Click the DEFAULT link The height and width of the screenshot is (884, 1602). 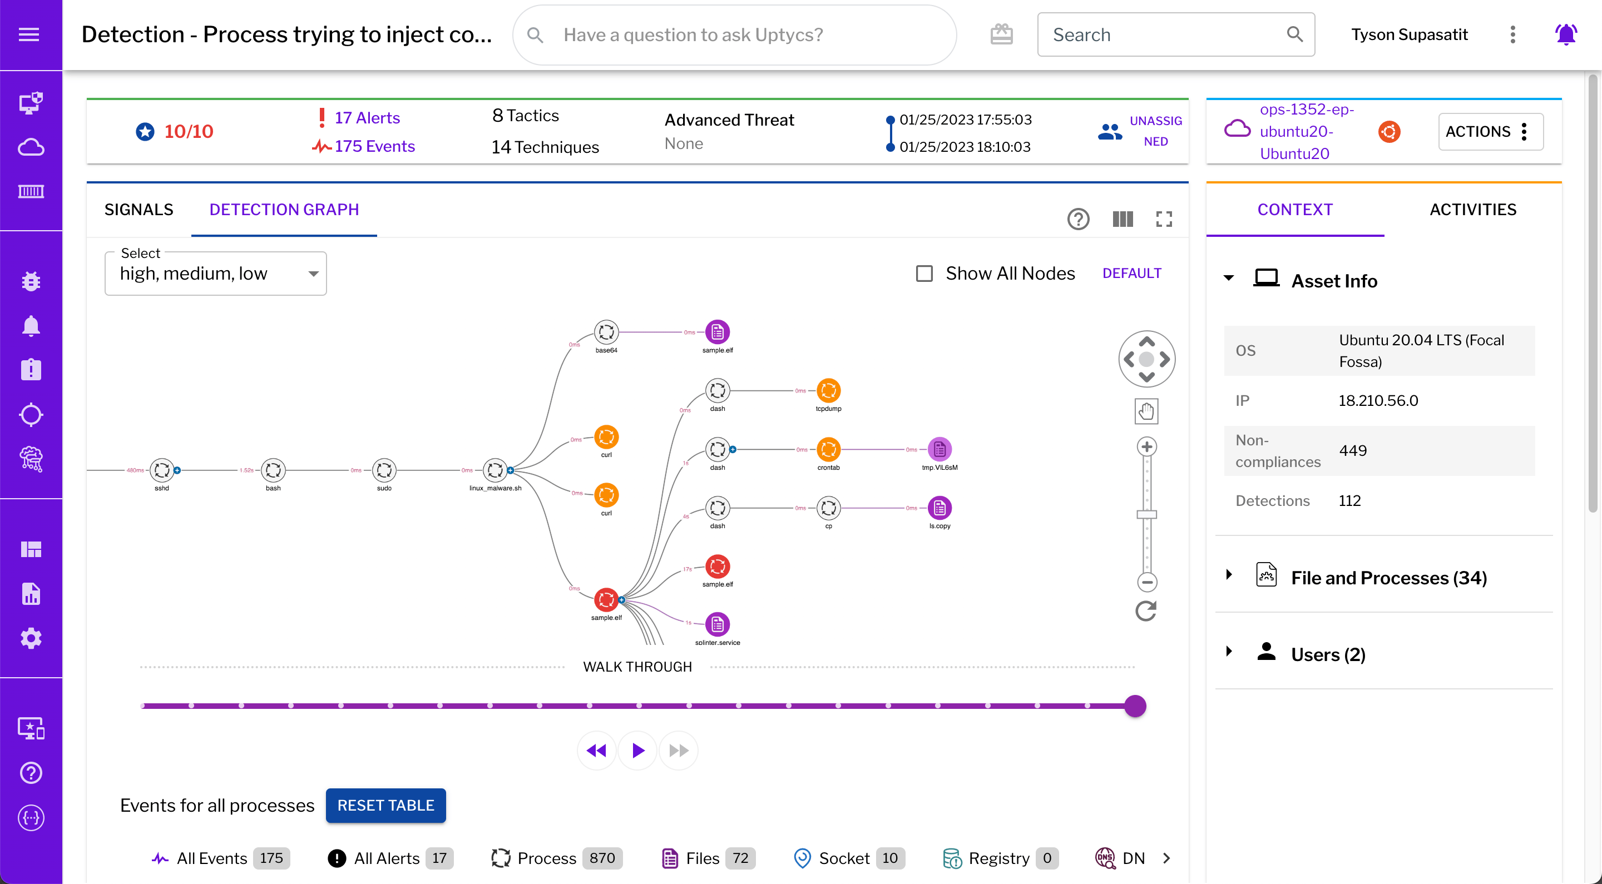pos(1131,274)
